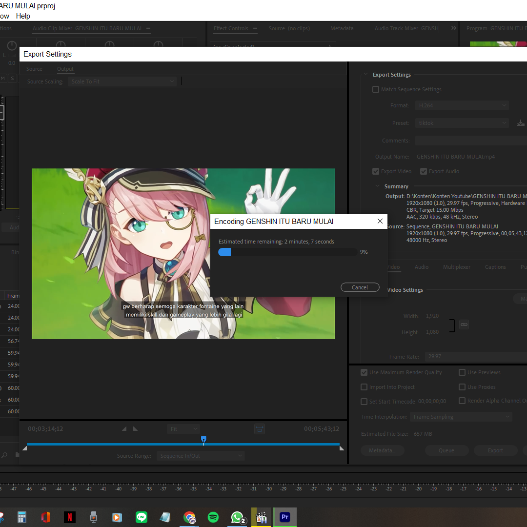Cancel the encoding process

[x=360, y=287]
